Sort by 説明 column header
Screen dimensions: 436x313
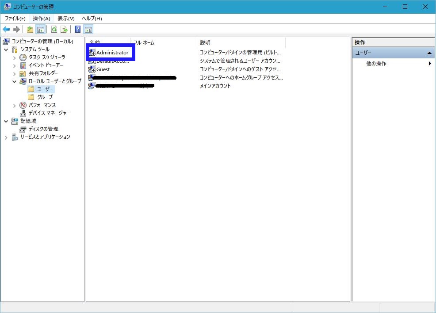(x=241, y=42)
